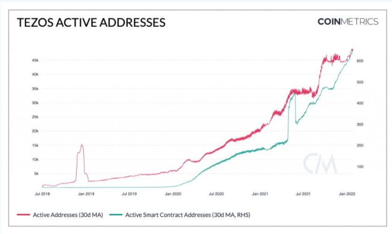The height and width of the screenshot is (234, 392).
Task: Click the teal legend line swatch
Action: tap(116, 214)
